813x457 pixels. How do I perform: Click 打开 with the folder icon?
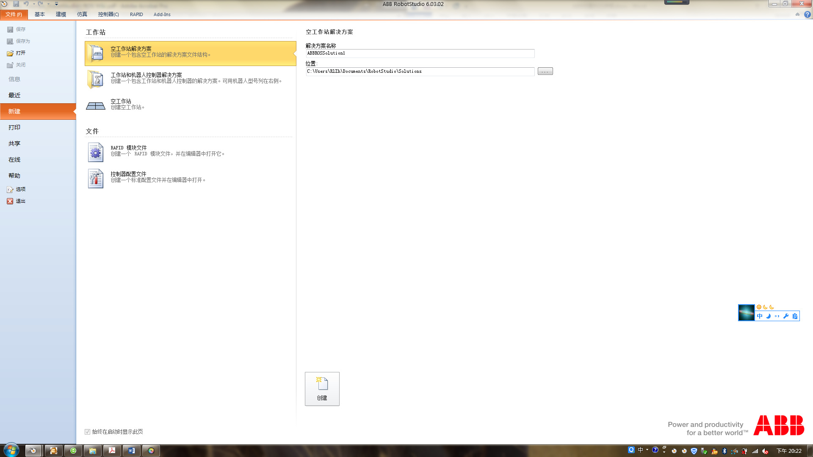coord(17,53)
